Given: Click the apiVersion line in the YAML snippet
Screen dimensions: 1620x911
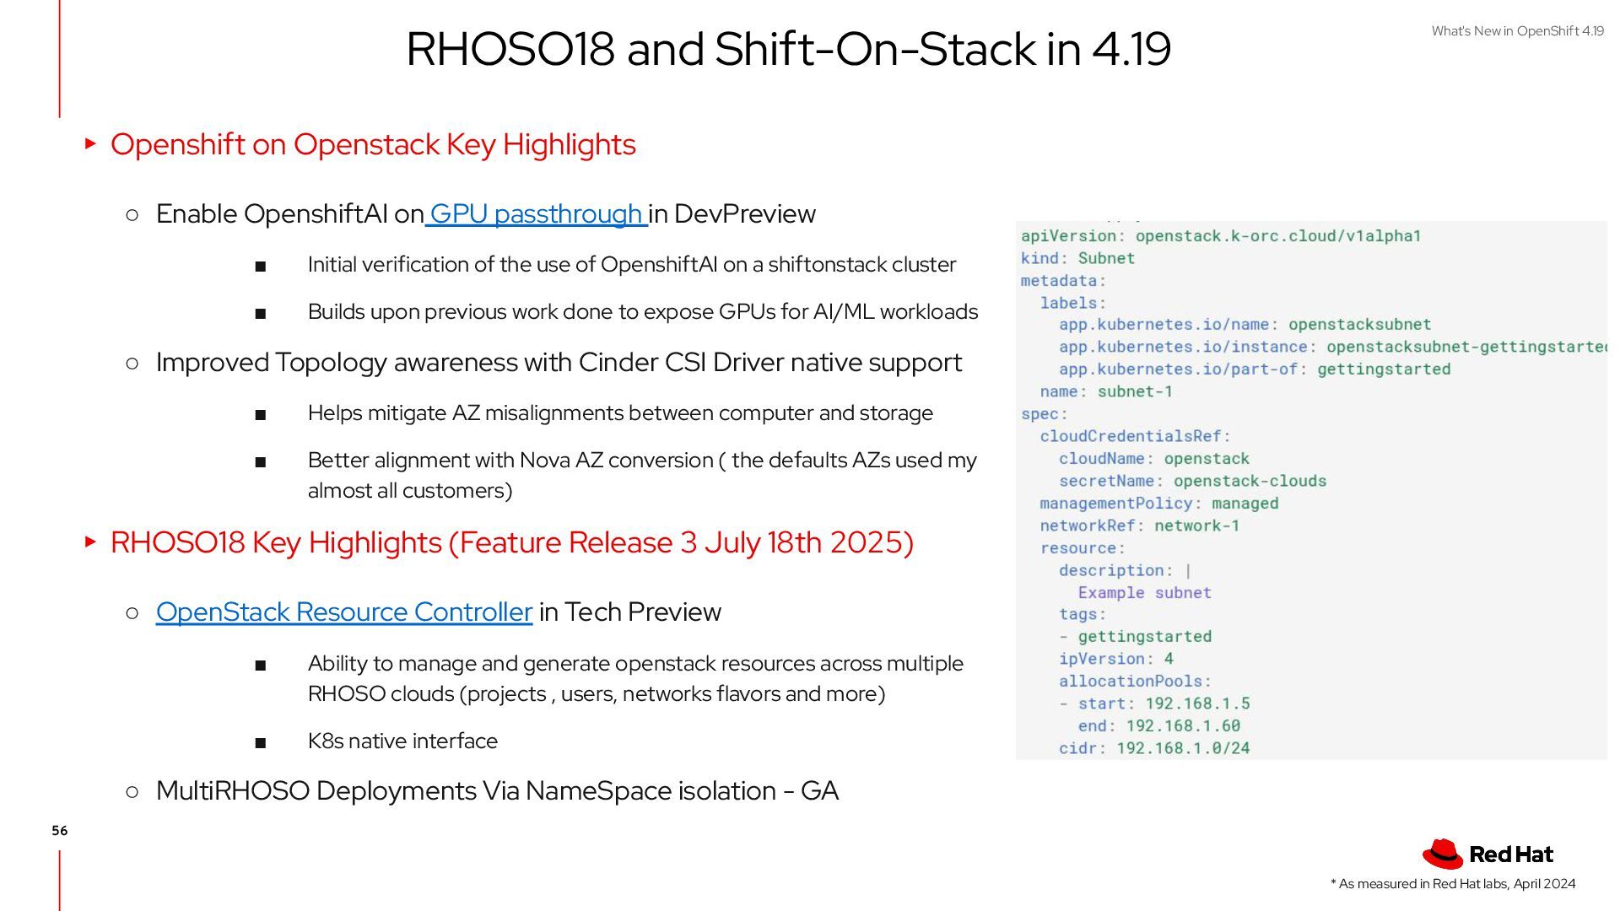Looking at the screenshot, I should pos(1221,236).
